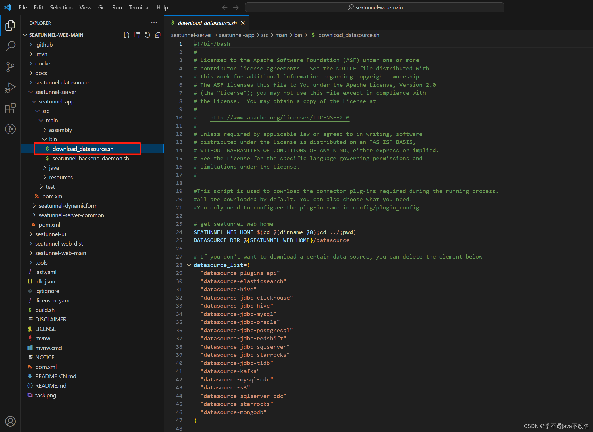This screenshot has height=432, width=593.
Task: Close the download_datasource.sh tab
Action: click(x=243, y=23)
